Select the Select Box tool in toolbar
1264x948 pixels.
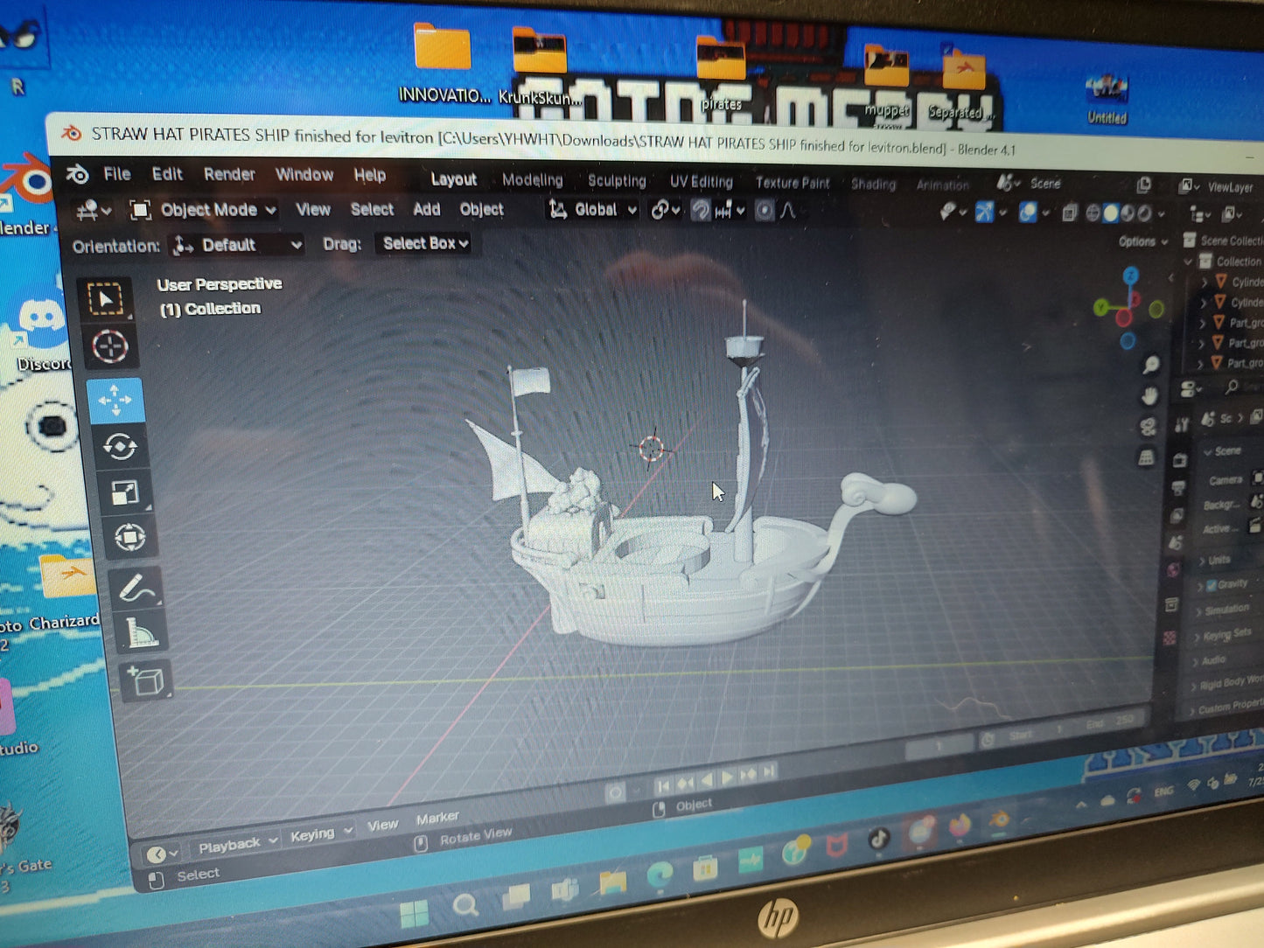(106, 299)
